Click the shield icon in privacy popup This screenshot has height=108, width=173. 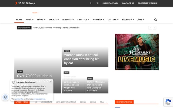(13, 82)
